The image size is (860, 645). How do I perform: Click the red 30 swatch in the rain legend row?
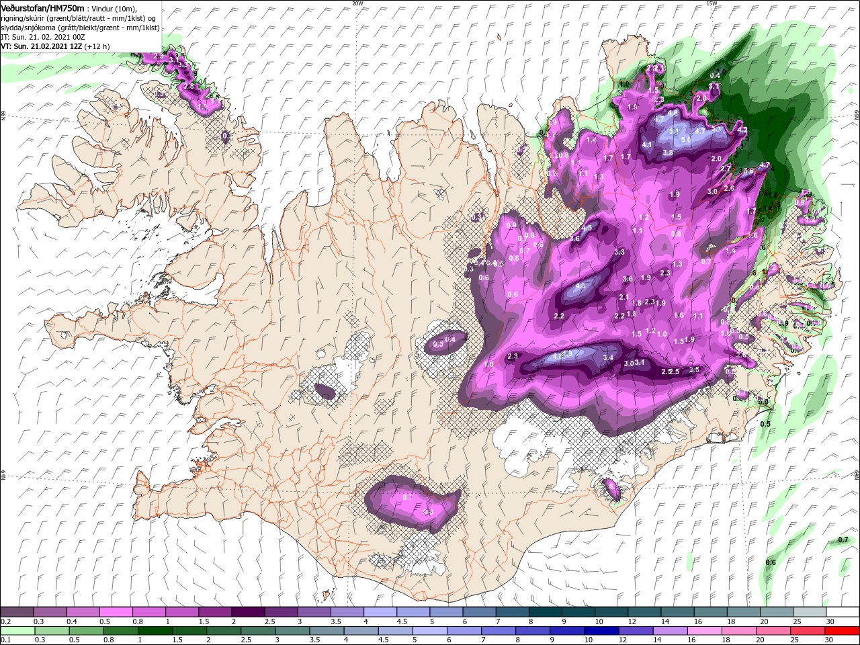point(841,630)
